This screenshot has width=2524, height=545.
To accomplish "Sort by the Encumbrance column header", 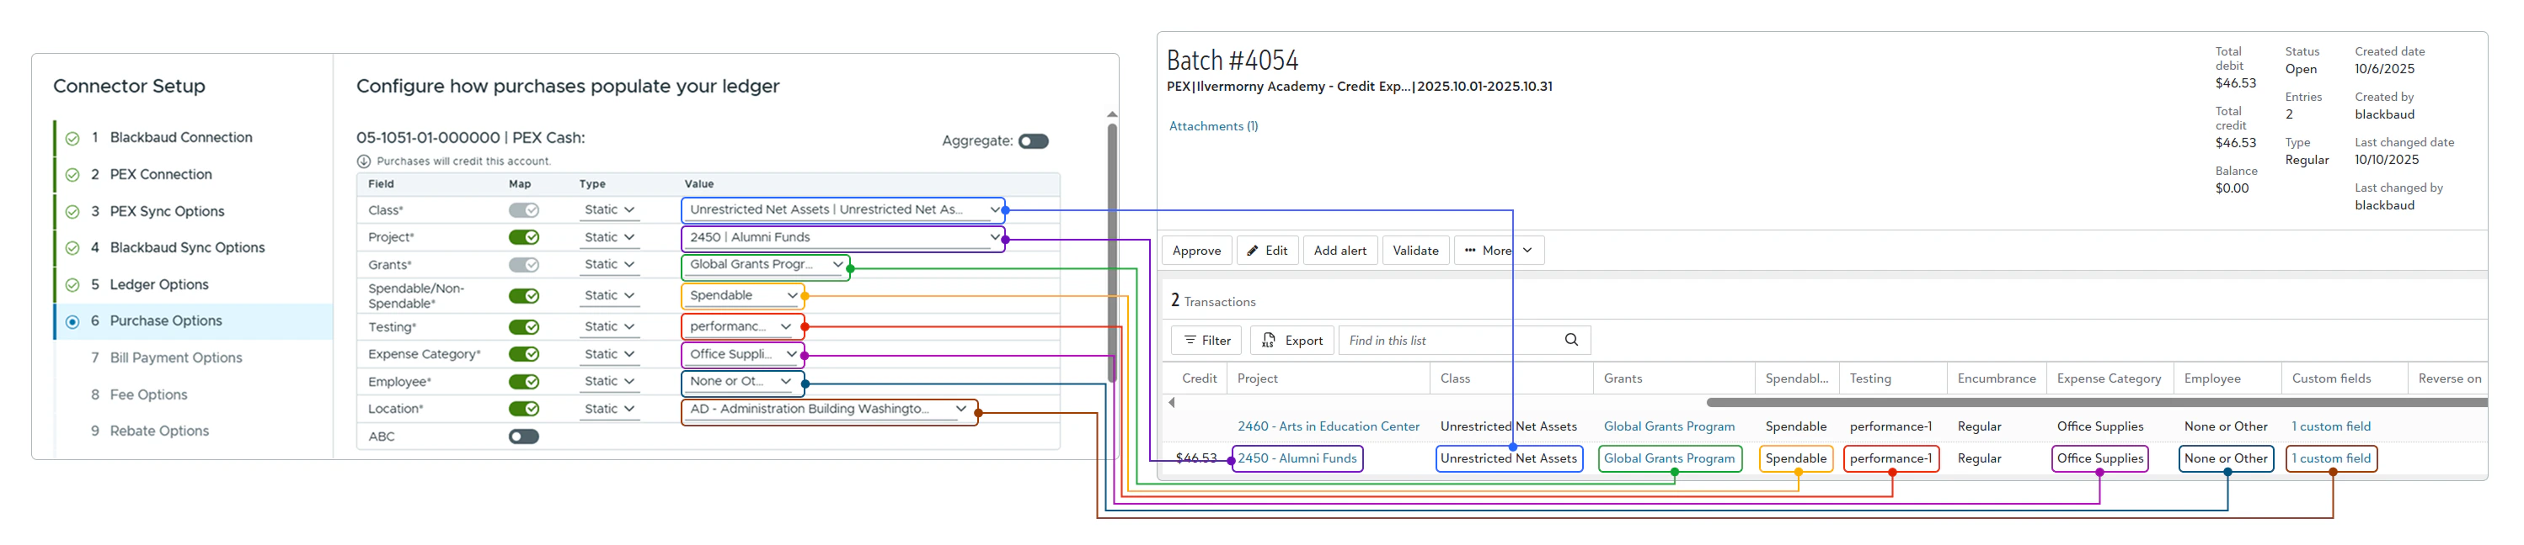I will coord(1996,378).
